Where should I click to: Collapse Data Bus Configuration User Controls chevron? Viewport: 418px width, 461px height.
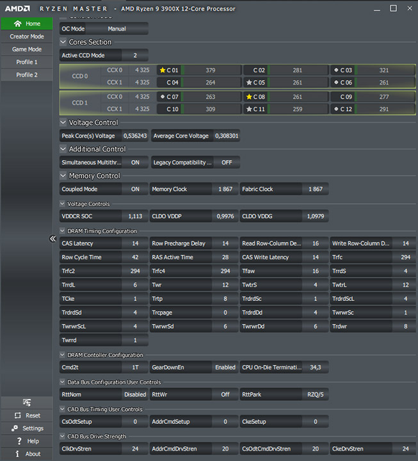coord(62,382)
